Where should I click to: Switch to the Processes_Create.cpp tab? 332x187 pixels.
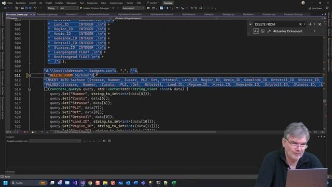pos(17,15)
